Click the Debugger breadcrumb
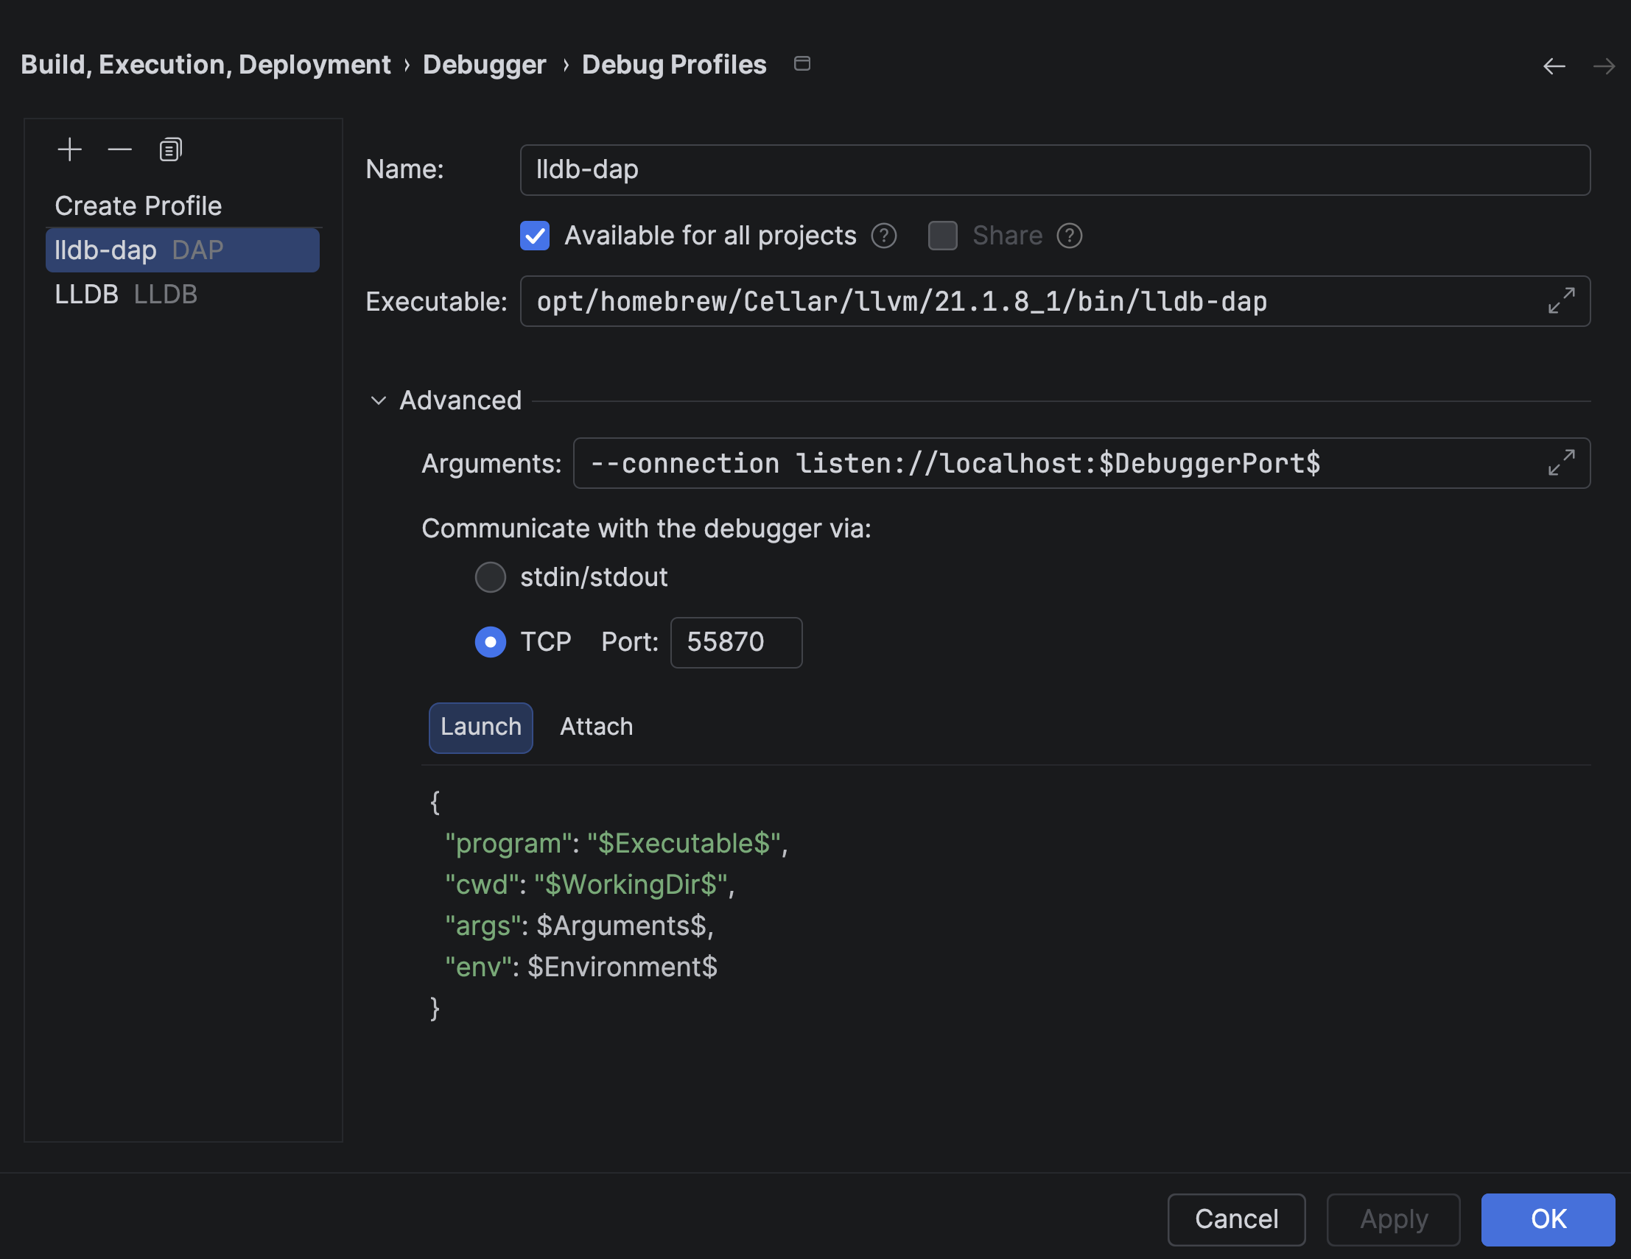1631x1259 pixels. [485, 65]
